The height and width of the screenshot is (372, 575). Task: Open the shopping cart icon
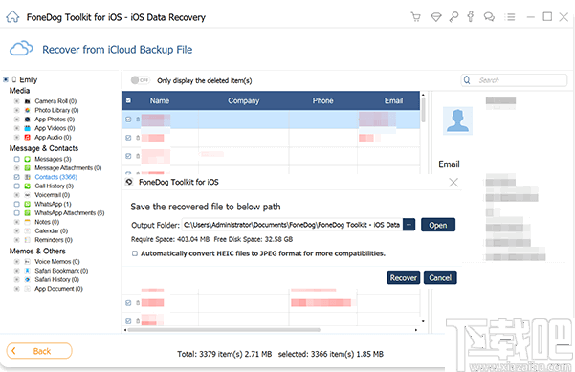[415, 17]
